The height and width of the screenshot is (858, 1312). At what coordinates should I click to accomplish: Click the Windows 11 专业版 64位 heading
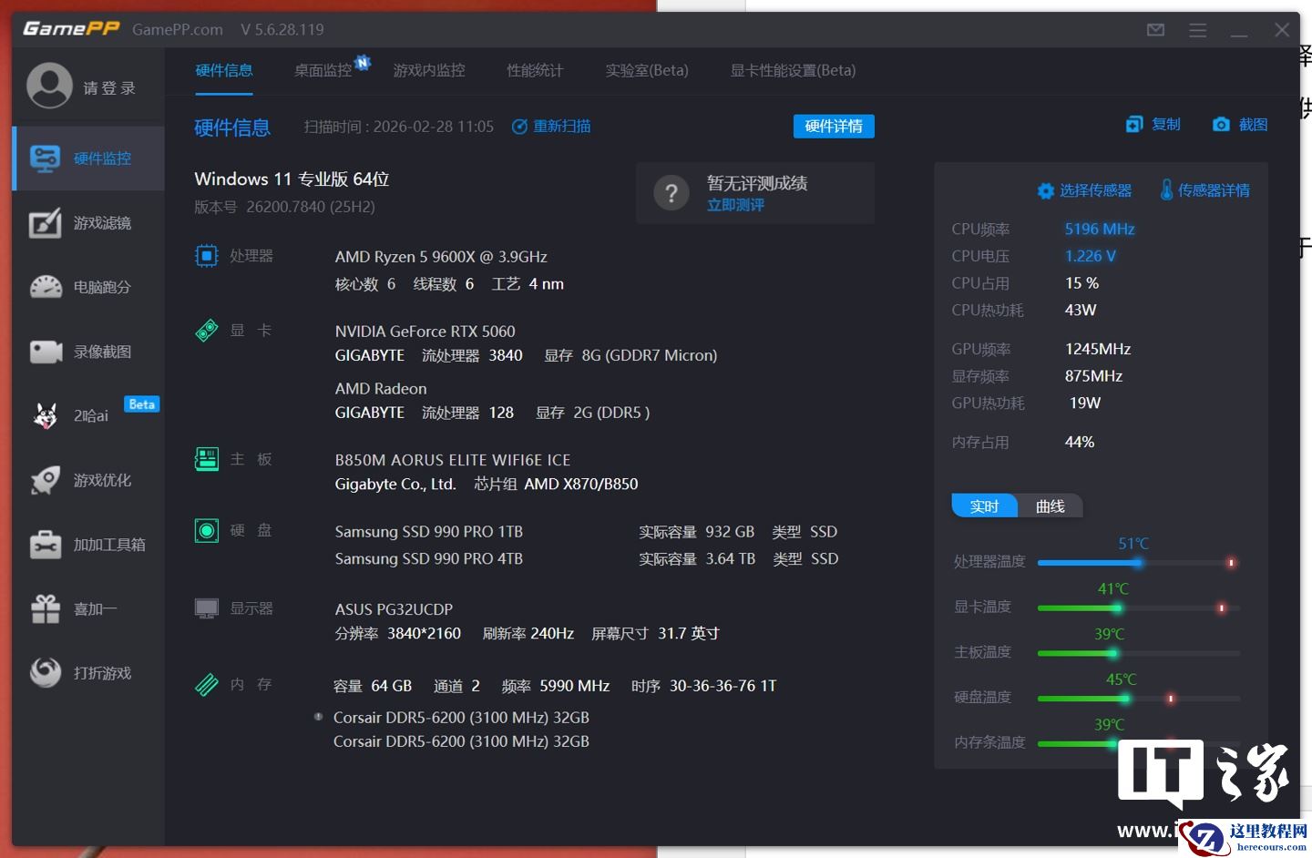(x=292, y=179)
